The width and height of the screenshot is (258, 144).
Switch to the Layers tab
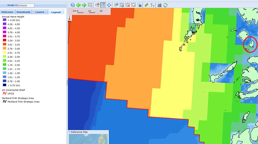(40, 12)
